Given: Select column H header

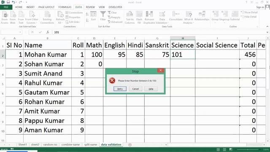Looking at the screenshot, I should (x=183, y=38).
